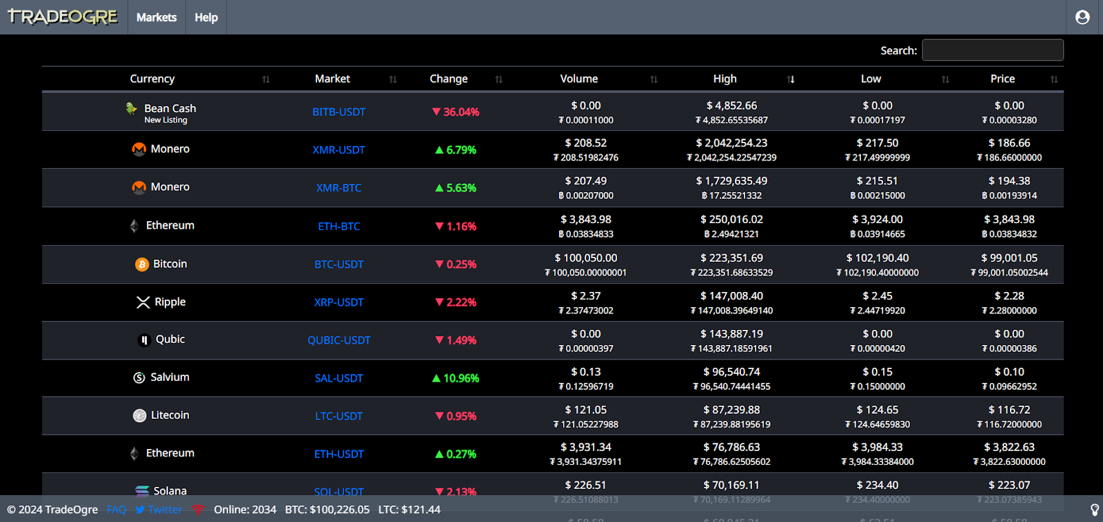Sort by Change using its sort arrows
This screenshot has height=522, width=1103.
coord(499,79)
